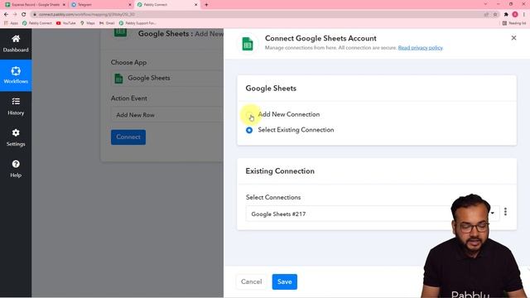This screenshot has width=530, height=298.
Task: Open the Choose App Google Sheets field
Action: click(x=167, y=78)
